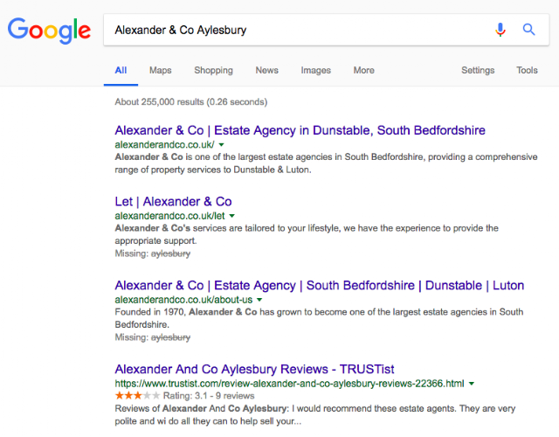Open search Tools
This screenshot has height=437, width=559.
pyautogui.click(x=527, y=70)
